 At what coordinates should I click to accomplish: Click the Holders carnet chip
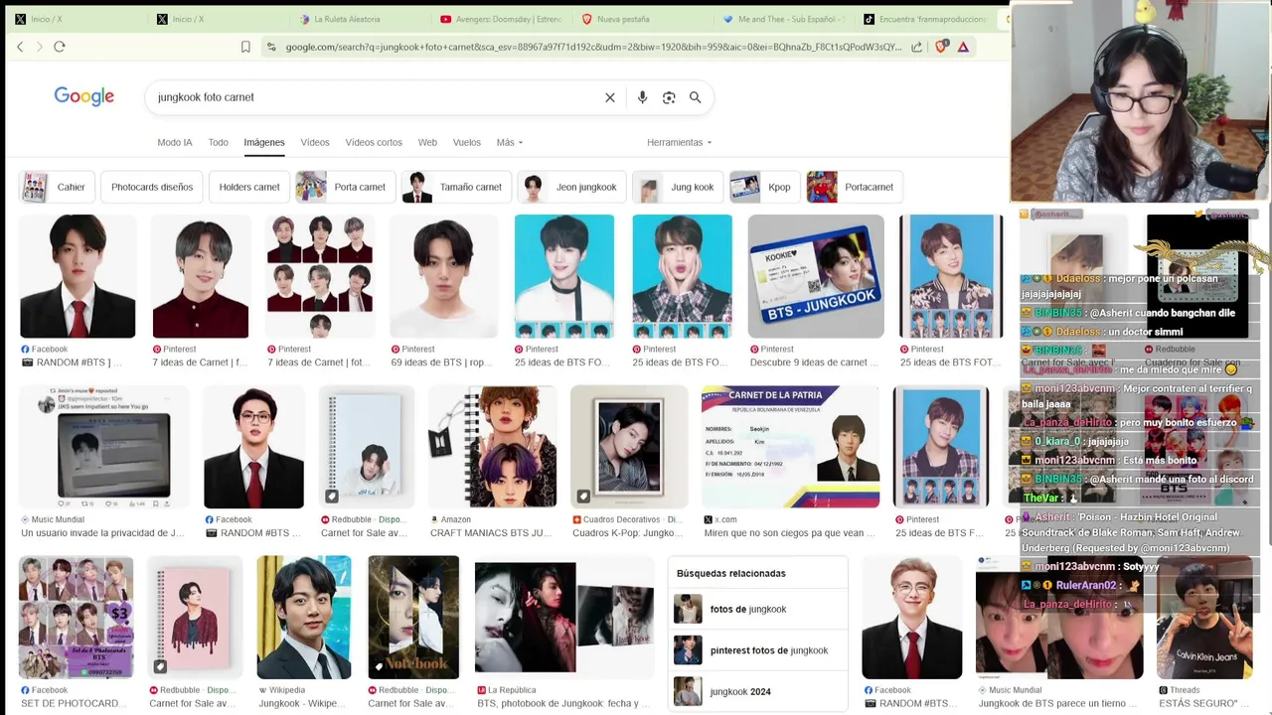point(249,187)
